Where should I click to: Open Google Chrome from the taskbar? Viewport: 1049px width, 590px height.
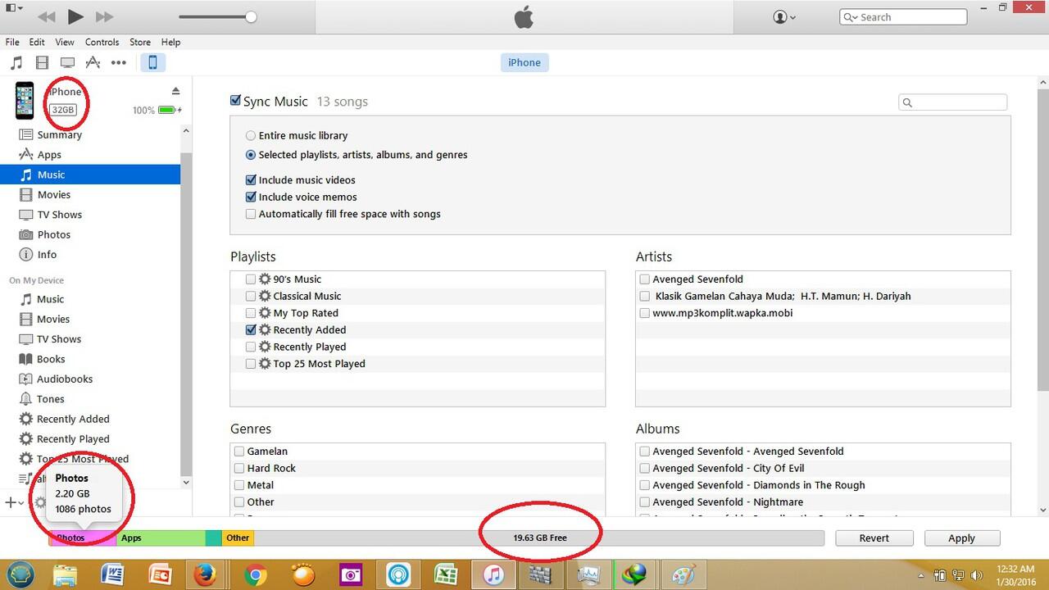[255, 574]
